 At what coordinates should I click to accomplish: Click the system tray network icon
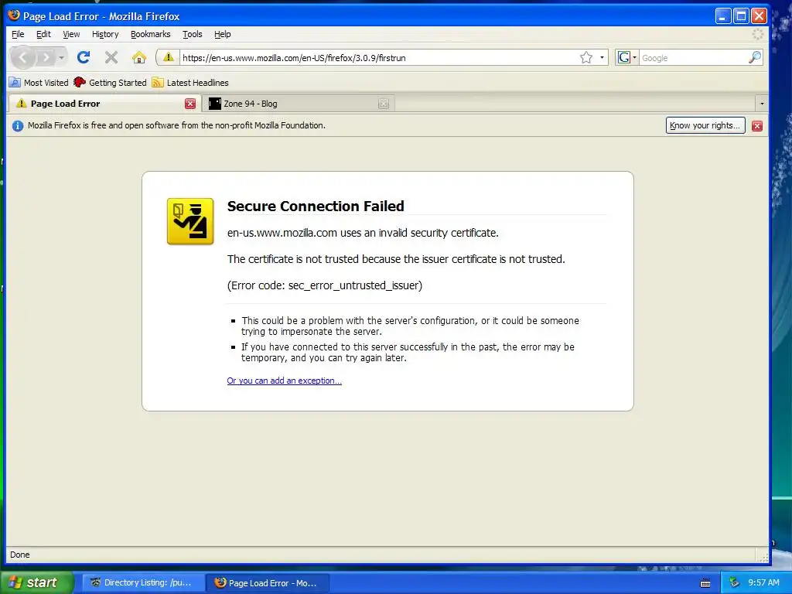[734, 582]
